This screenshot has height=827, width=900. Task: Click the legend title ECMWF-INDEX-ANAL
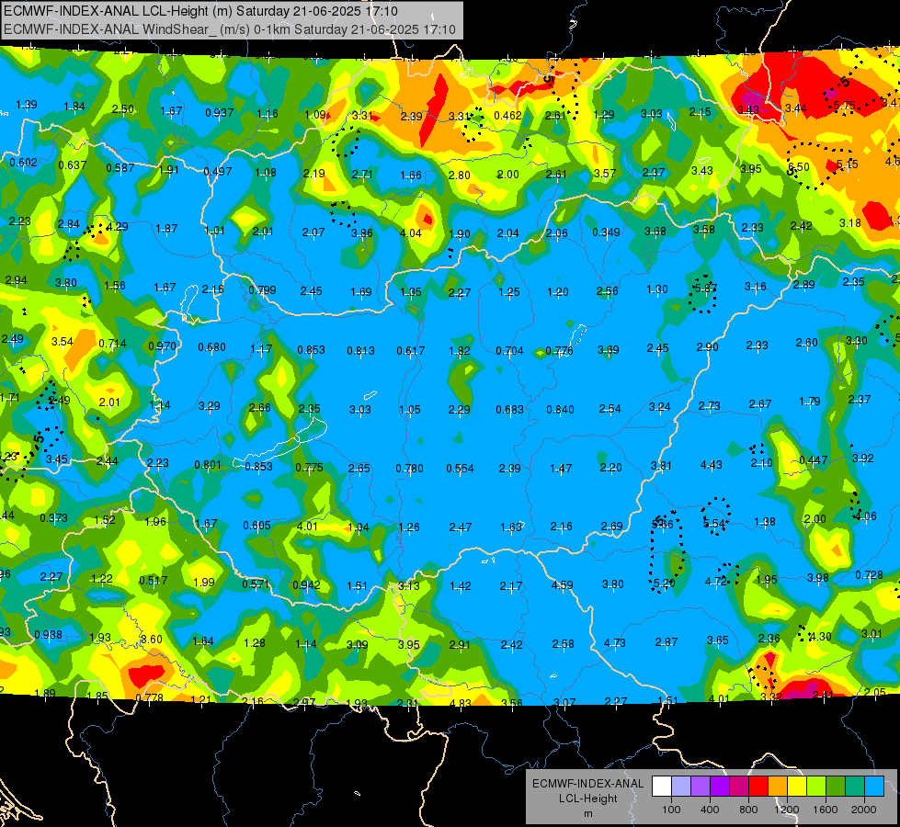click(x=588, y=784)
